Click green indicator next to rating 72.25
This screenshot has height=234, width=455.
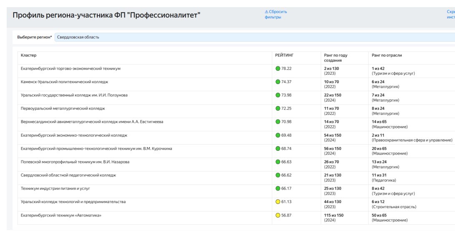[278, 109]
